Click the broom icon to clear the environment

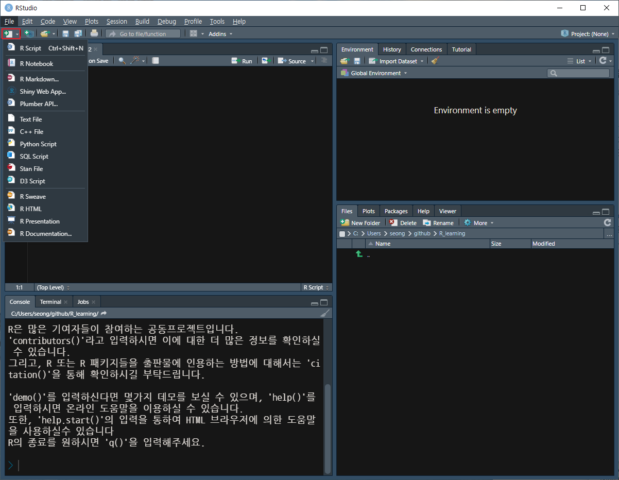click(434, 61)
